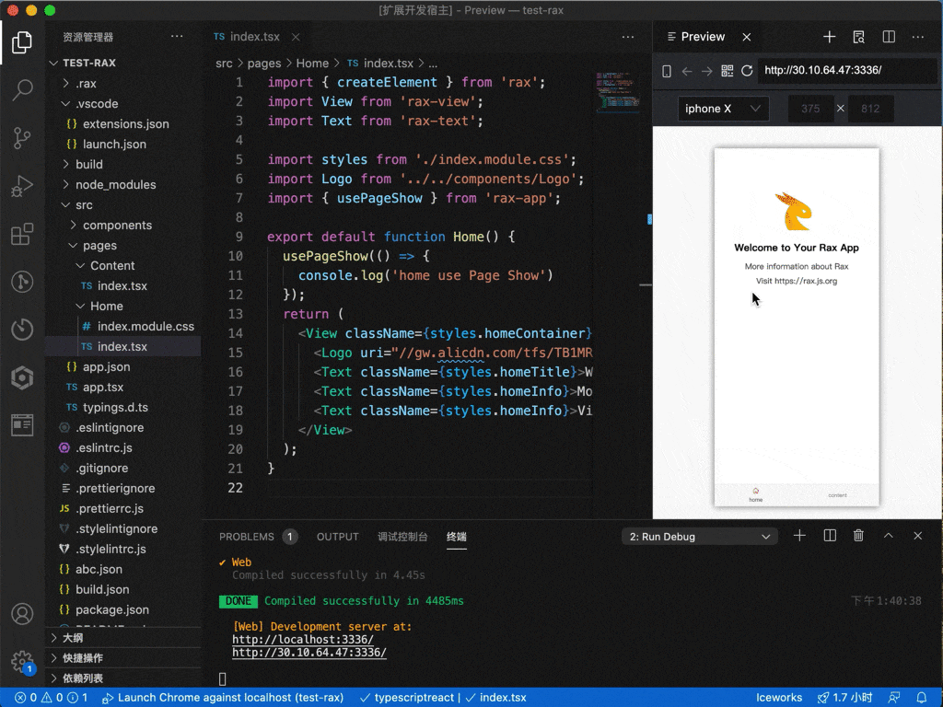943x707 pixels.
Task: Switch to OUTPUT panel tab
Action: click(337, 537)
